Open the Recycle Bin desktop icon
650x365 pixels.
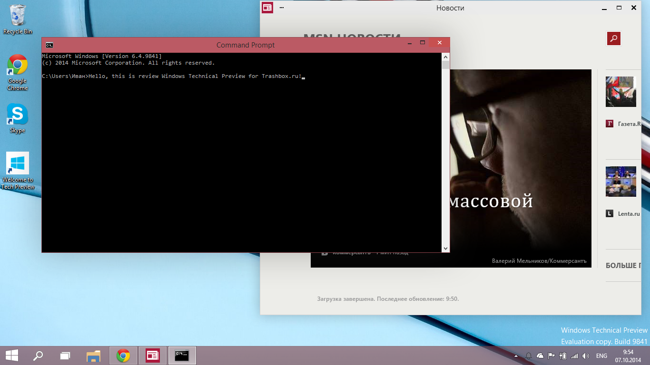[18, 18]
